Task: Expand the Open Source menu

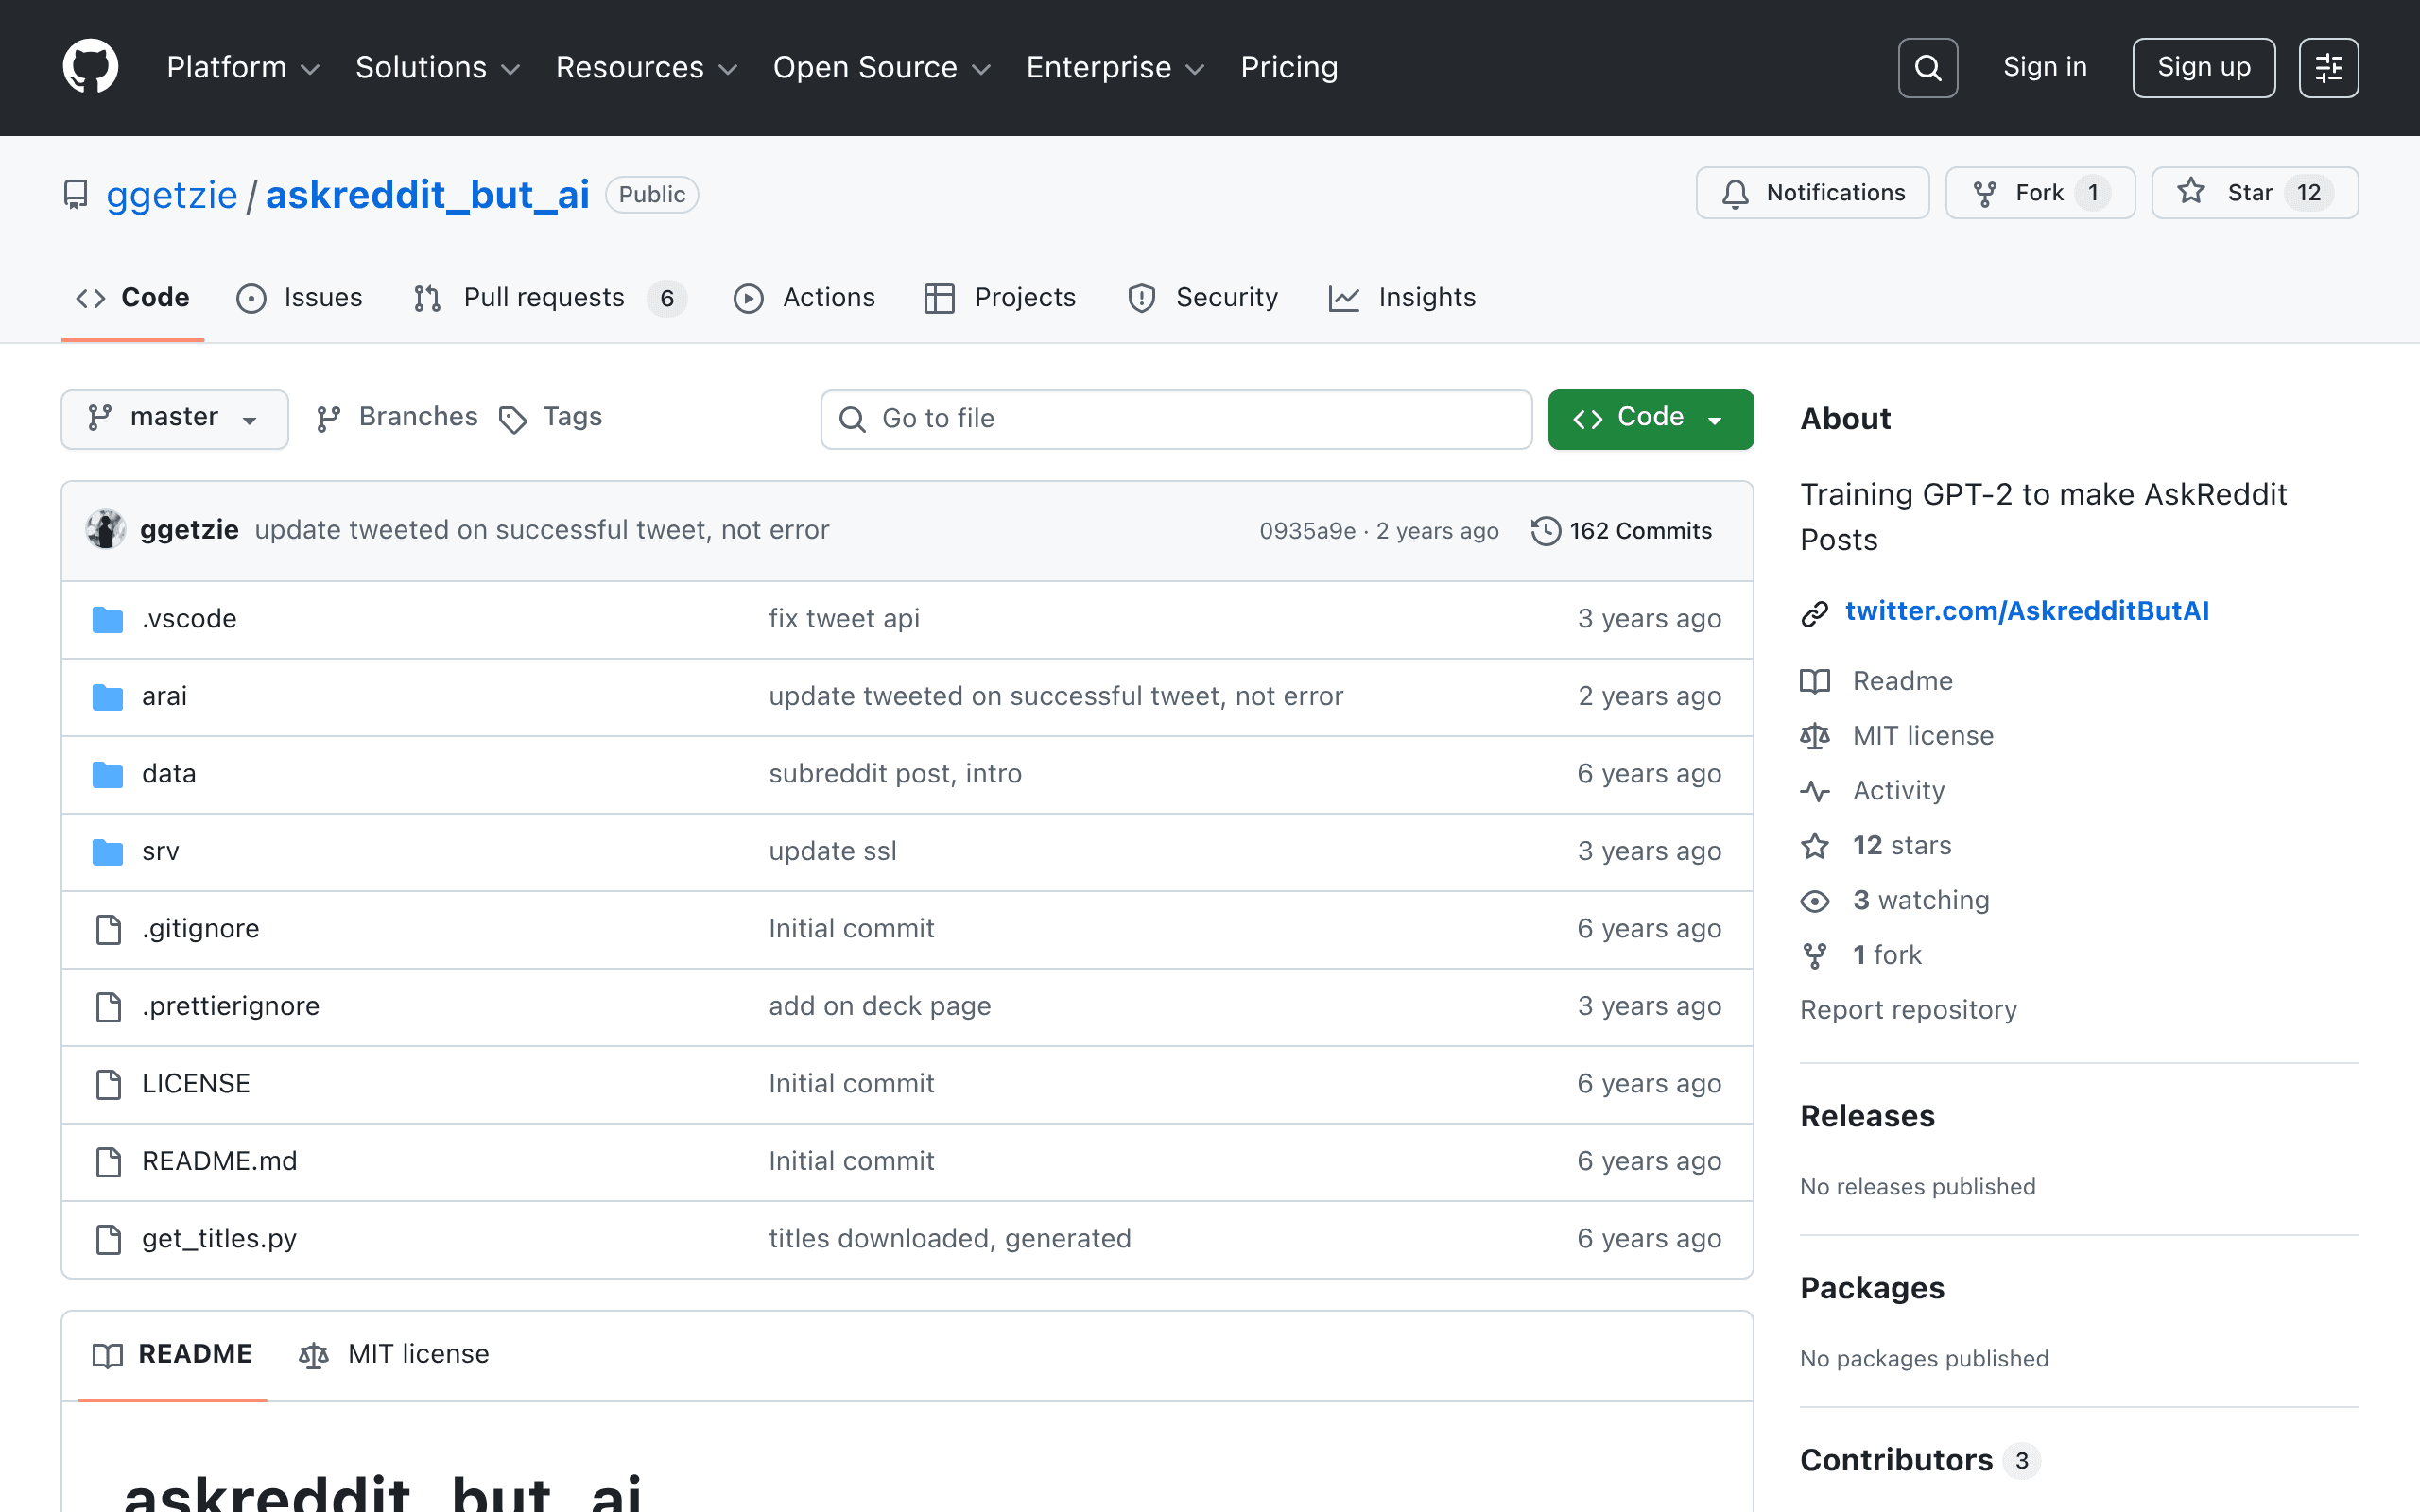Action: (882, 67)
